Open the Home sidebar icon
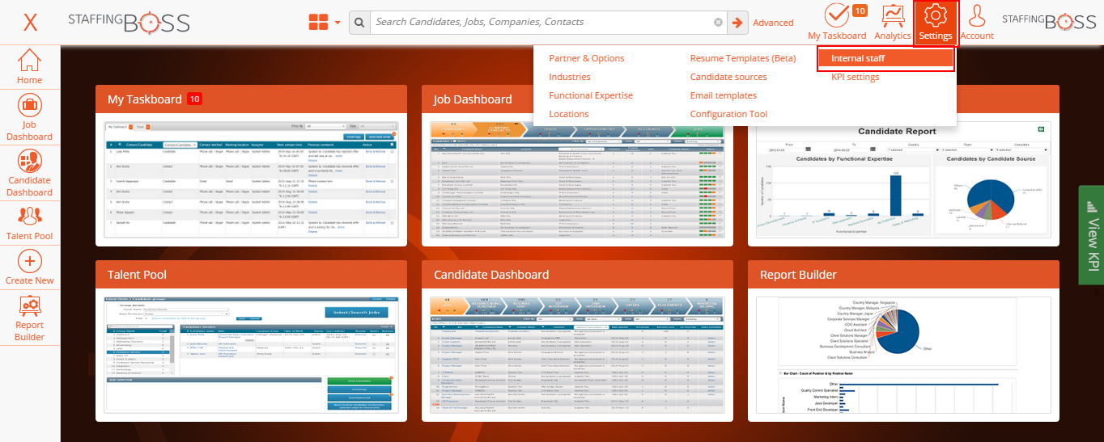Image resolution: width=1104 pixels, height=442 pixels. coord(30,67)
